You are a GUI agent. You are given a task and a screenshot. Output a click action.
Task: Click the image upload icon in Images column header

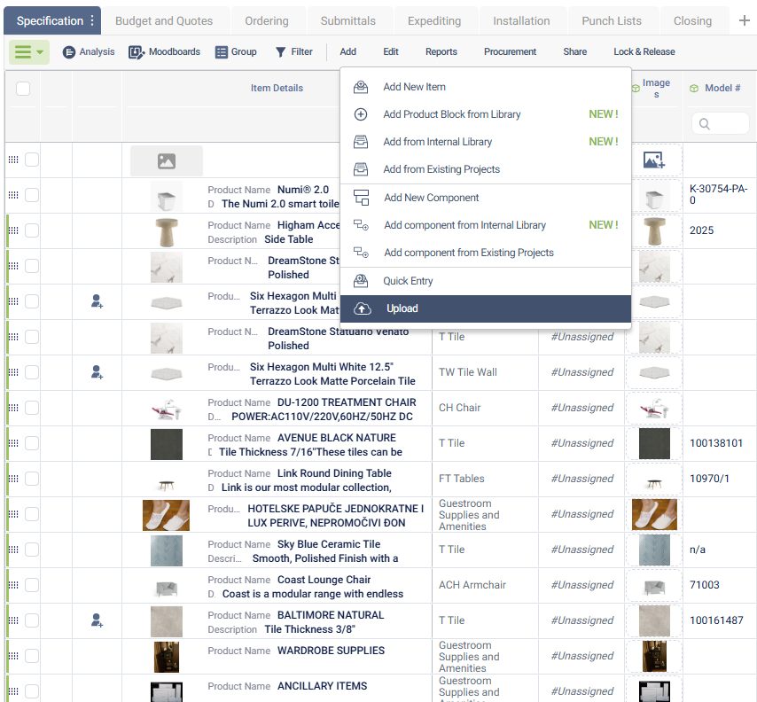[653, 160]
